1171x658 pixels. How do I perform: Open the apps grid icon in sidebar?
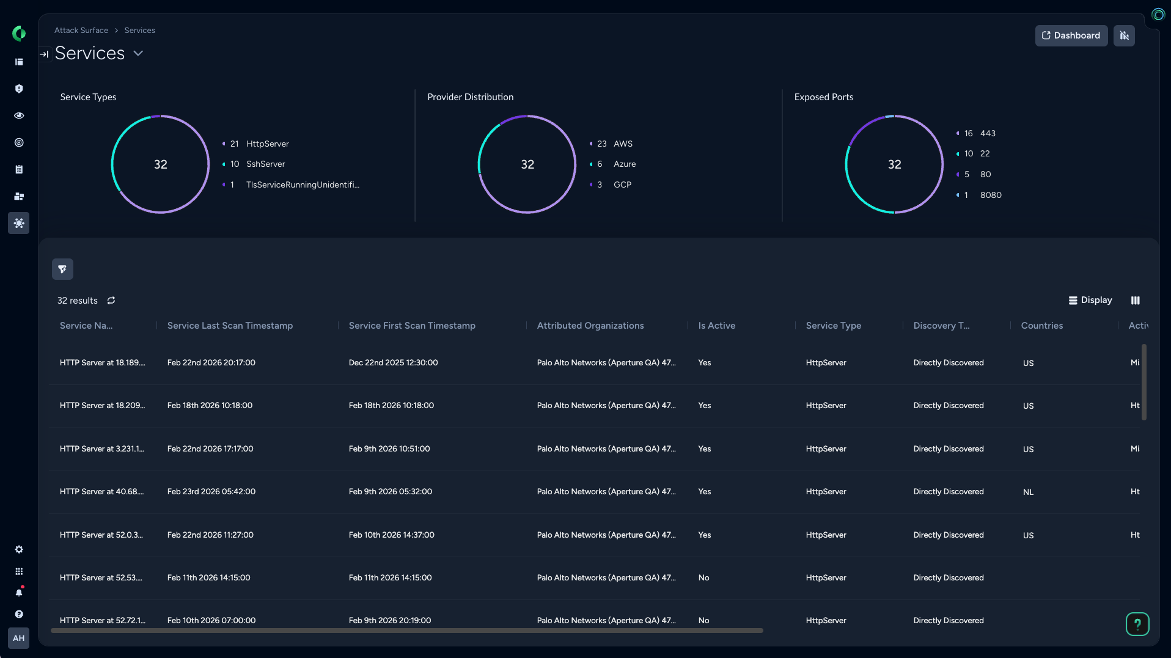click(x=19, y=572)
